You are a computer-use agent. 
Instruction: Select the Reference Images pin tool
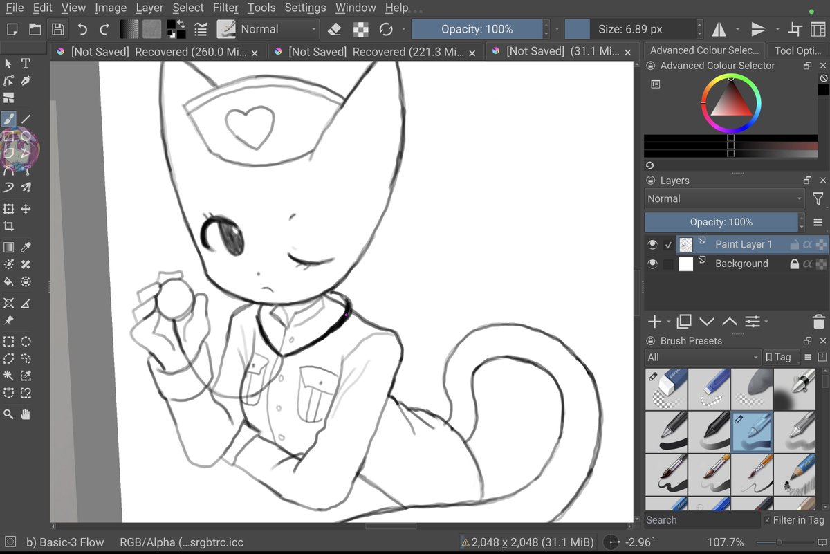8,320
